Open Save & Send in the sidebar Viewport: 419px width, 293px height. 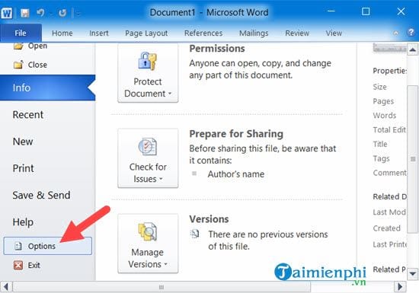[x=41, y=195]
